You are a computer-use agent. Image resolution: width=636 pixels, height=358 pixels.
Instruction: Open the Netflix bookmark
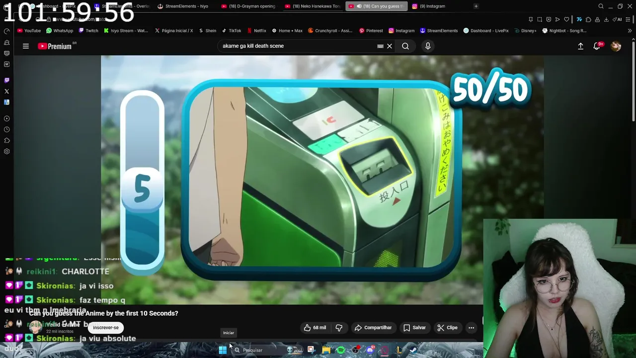point(257,31)
